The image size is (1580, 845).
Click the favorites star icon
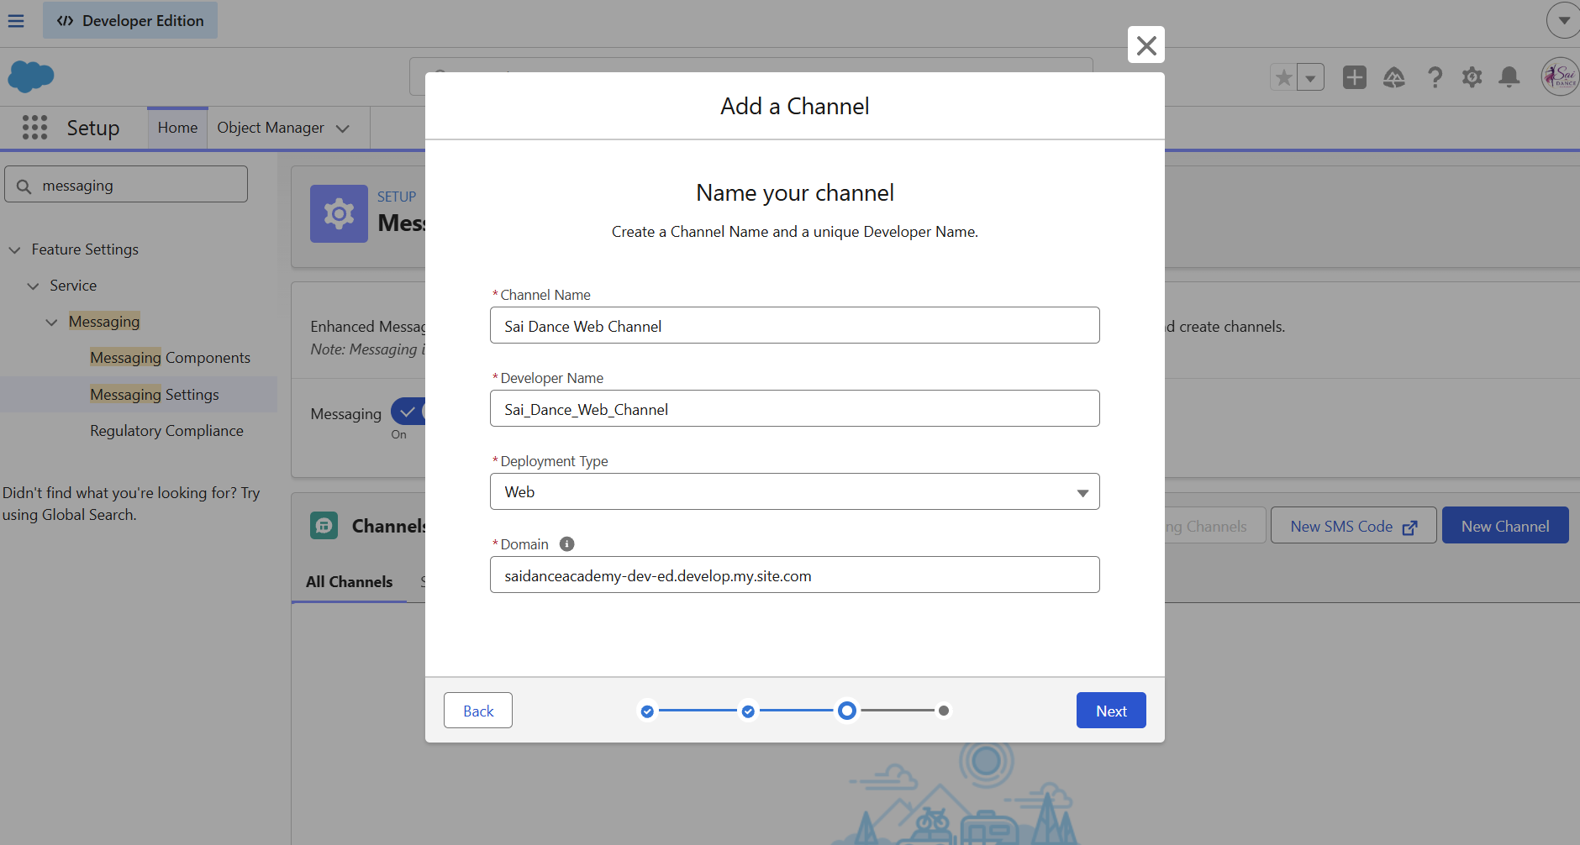coord(1283,77)
